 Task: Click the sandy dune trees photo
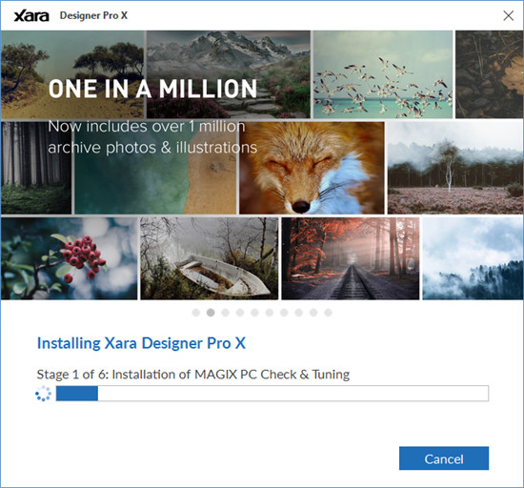(72, 74)
